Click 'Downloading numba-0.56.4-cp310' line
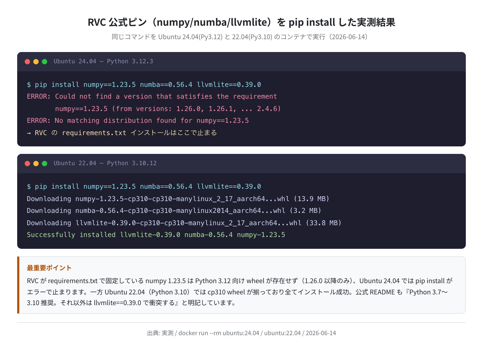The width and height of the screenshot is (483, 348). 174,211
